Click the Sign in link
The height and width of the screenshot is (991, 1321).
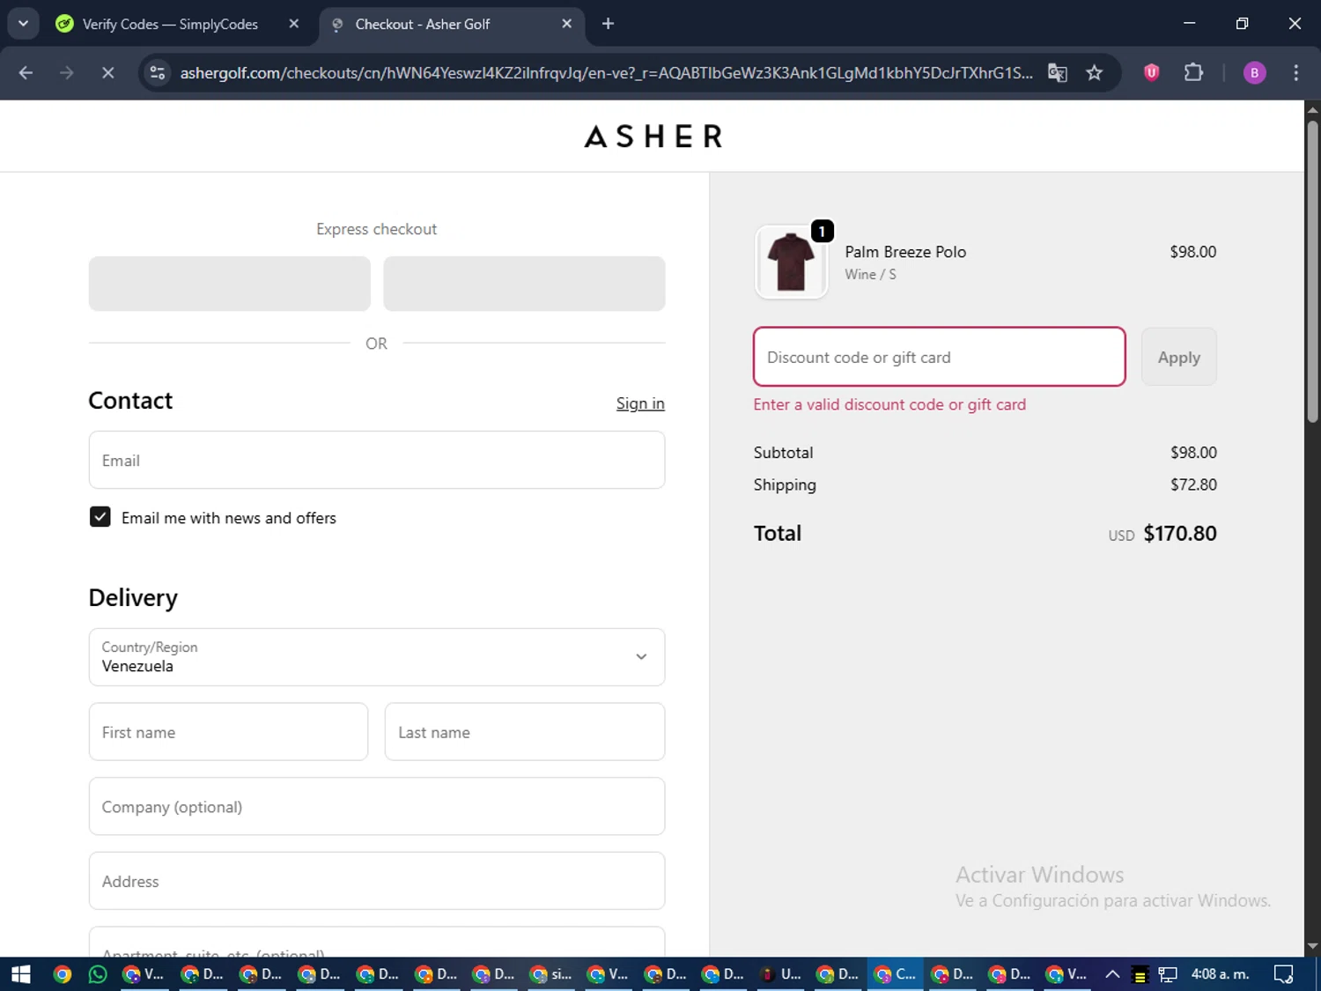click(640, 403)
